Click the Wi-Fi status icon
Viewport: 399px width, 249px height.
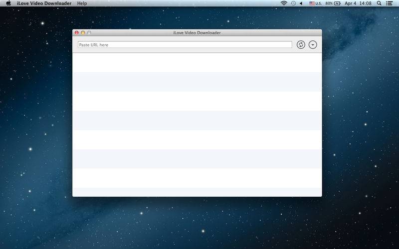click(x=284, y=3)
